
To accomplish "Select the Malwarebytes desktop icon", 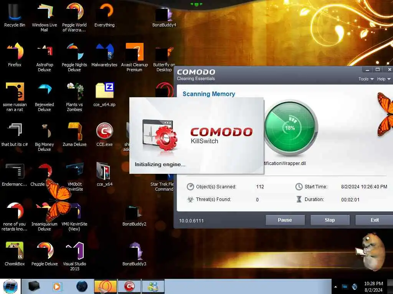I will click(x=104, y=55).
